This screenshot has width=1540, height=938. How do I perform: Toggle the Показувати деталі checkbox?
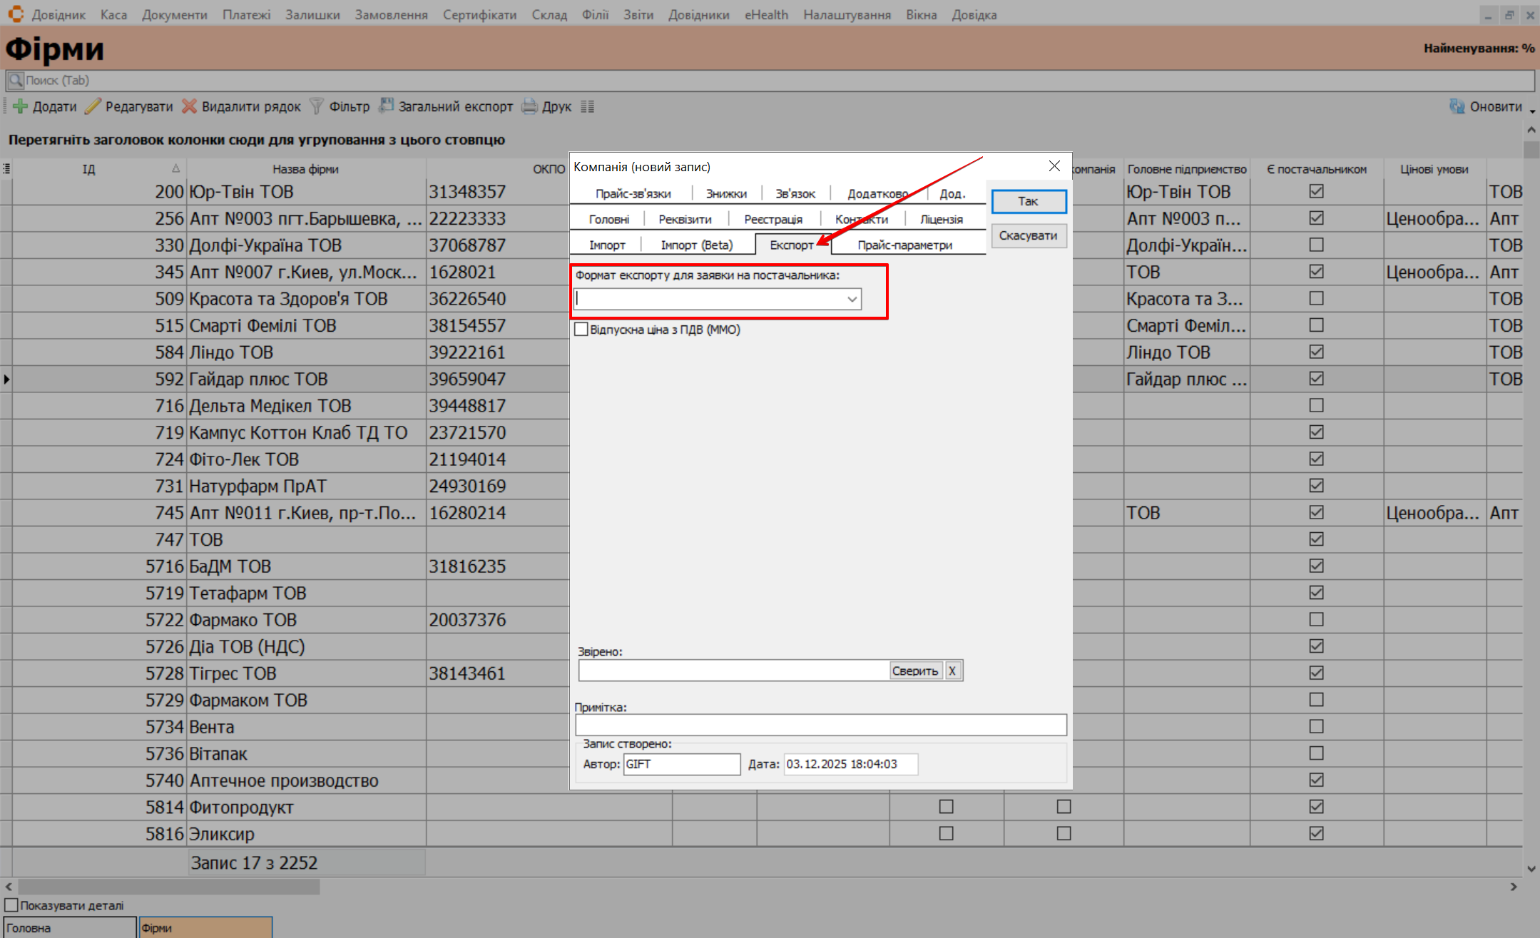point(11,905)
